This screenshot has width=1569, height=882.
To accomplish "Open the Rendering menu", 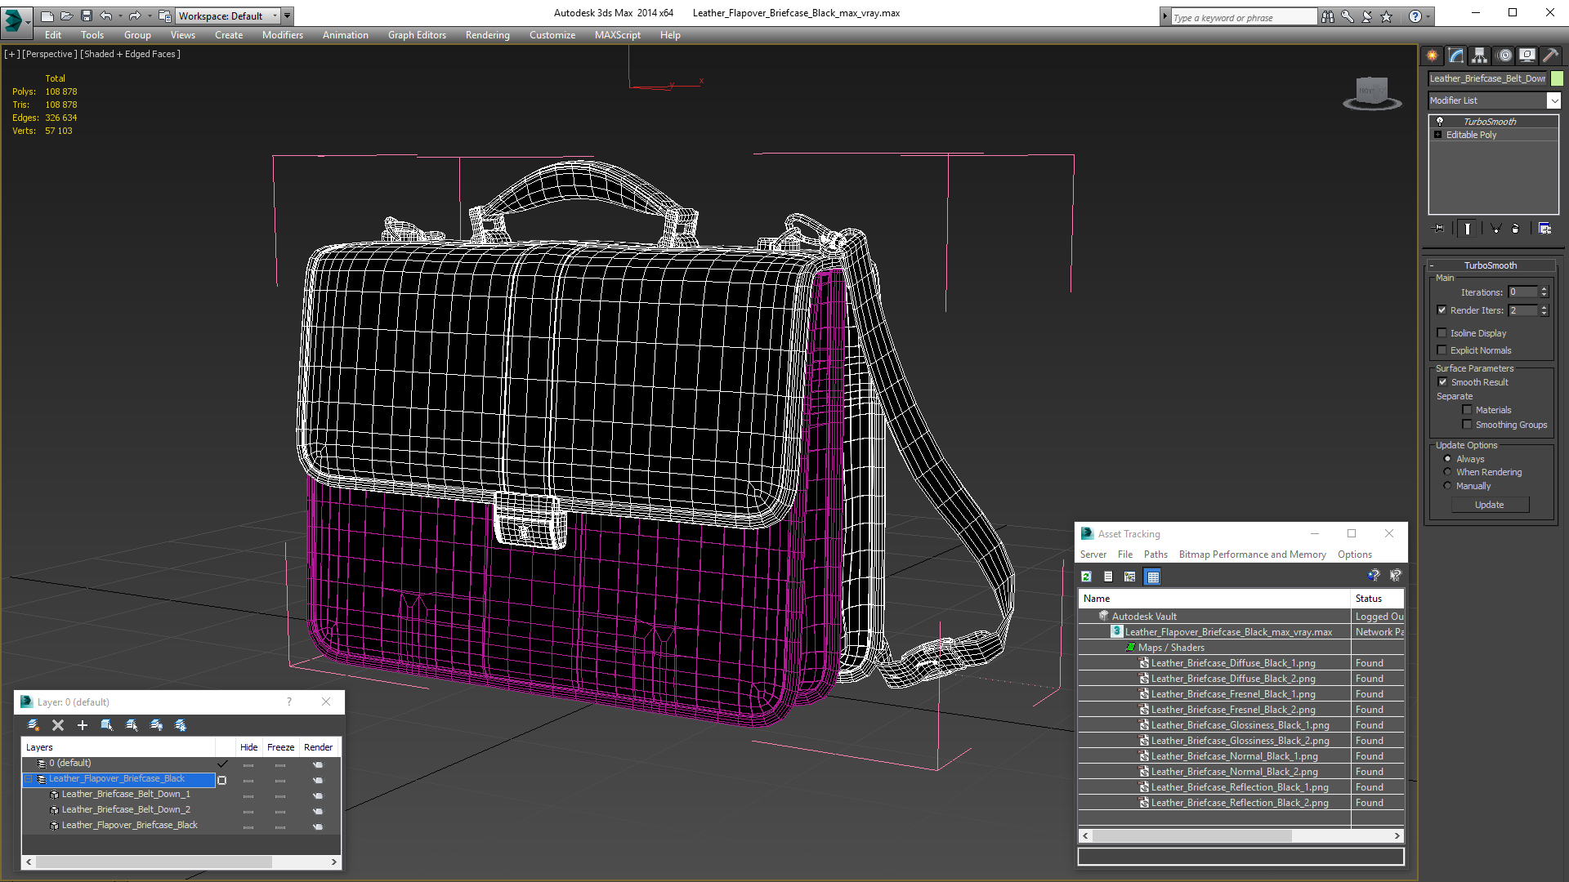I will [x=487, y=35].
